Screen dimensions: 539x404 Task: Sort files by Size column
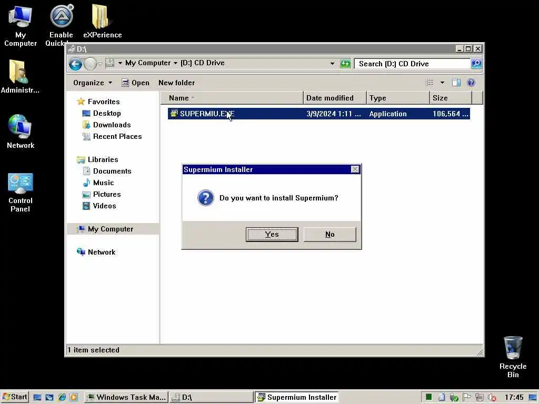451,98
